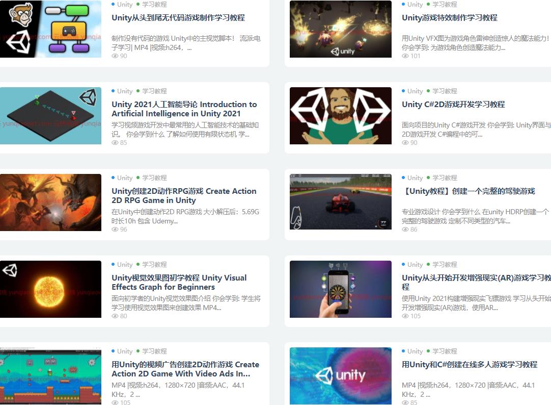The image size is (551, 405).
Task: Click the fiery VFX game scene thumbnail
Action: tap(341, 29)
